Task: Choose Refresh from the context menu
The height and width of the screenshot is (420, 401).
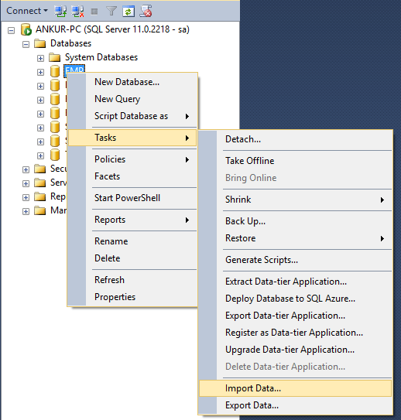Action: [x=132, y=280]
